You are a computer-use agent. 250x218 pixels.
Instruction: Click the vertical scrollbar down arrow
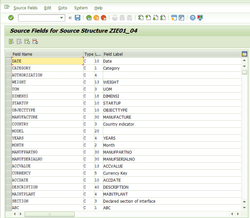pos(244,207)
